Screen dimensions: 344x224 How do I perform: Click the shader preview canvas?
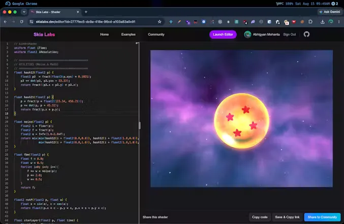point(241,119)
